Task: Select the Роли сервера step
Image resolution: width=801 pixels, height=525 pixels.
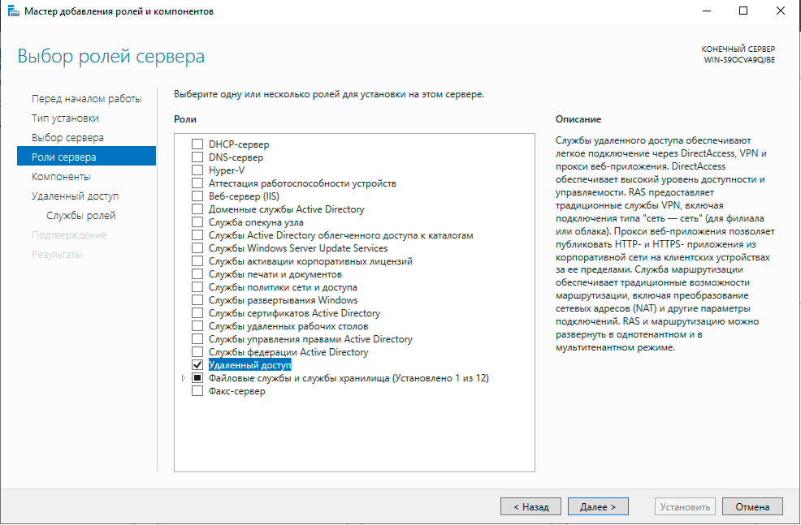Action: click(86, 157)
